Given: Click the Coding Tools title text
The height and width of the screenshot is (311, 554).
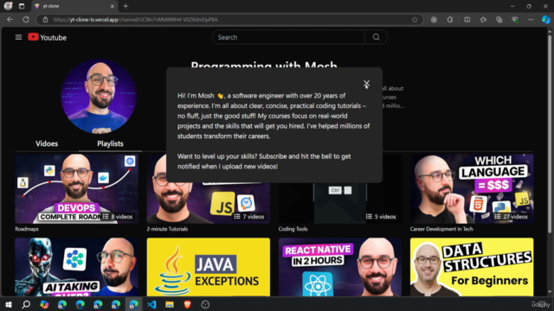Looking at the screenshot, I should 293,229.
